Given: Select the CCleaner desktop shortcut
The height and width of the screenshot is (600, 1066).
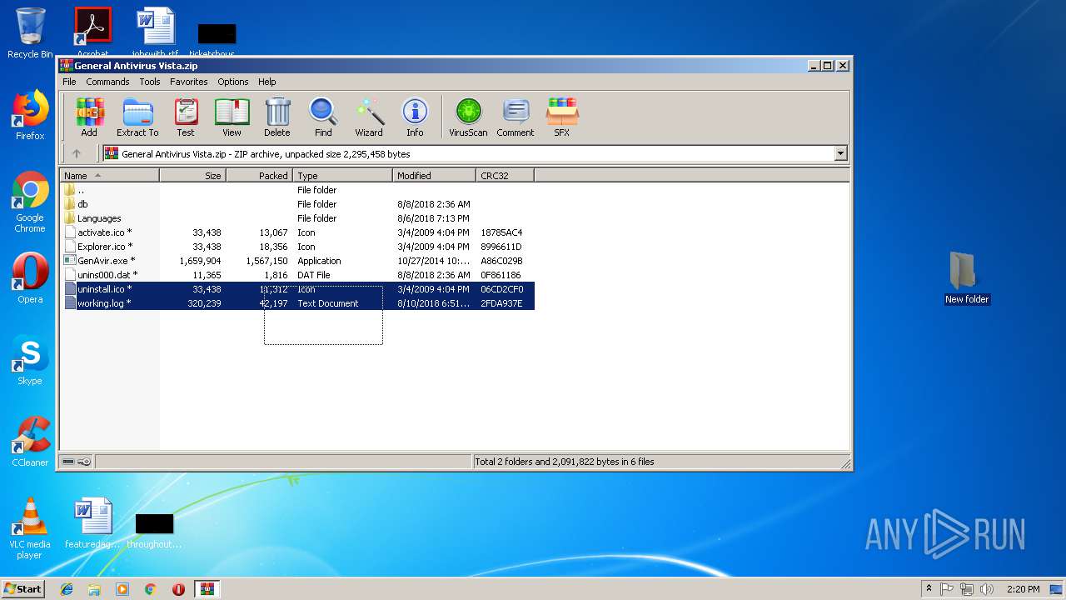Looking at the screenshot, I should tap(30, 442).
